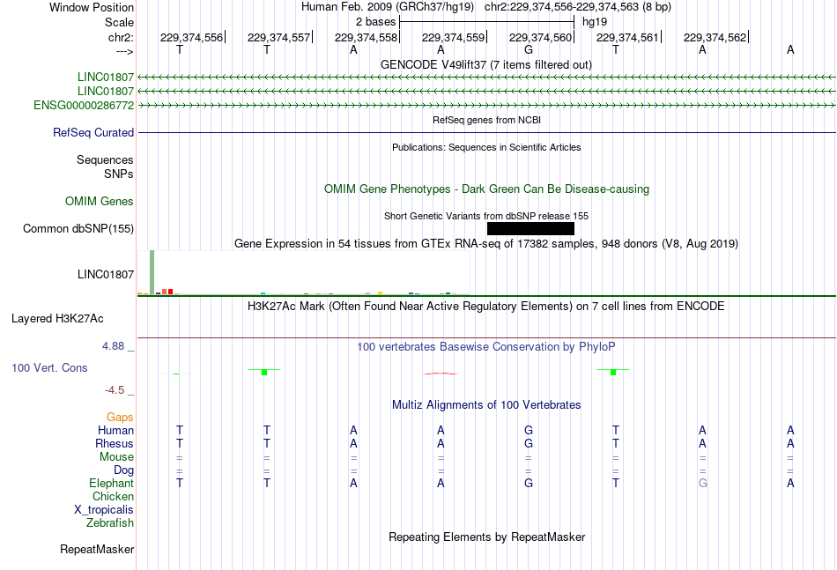Image resolution: width=837 pixels, height=570 pixels.
Task: Click the Scale label
Action: point(119,22)
